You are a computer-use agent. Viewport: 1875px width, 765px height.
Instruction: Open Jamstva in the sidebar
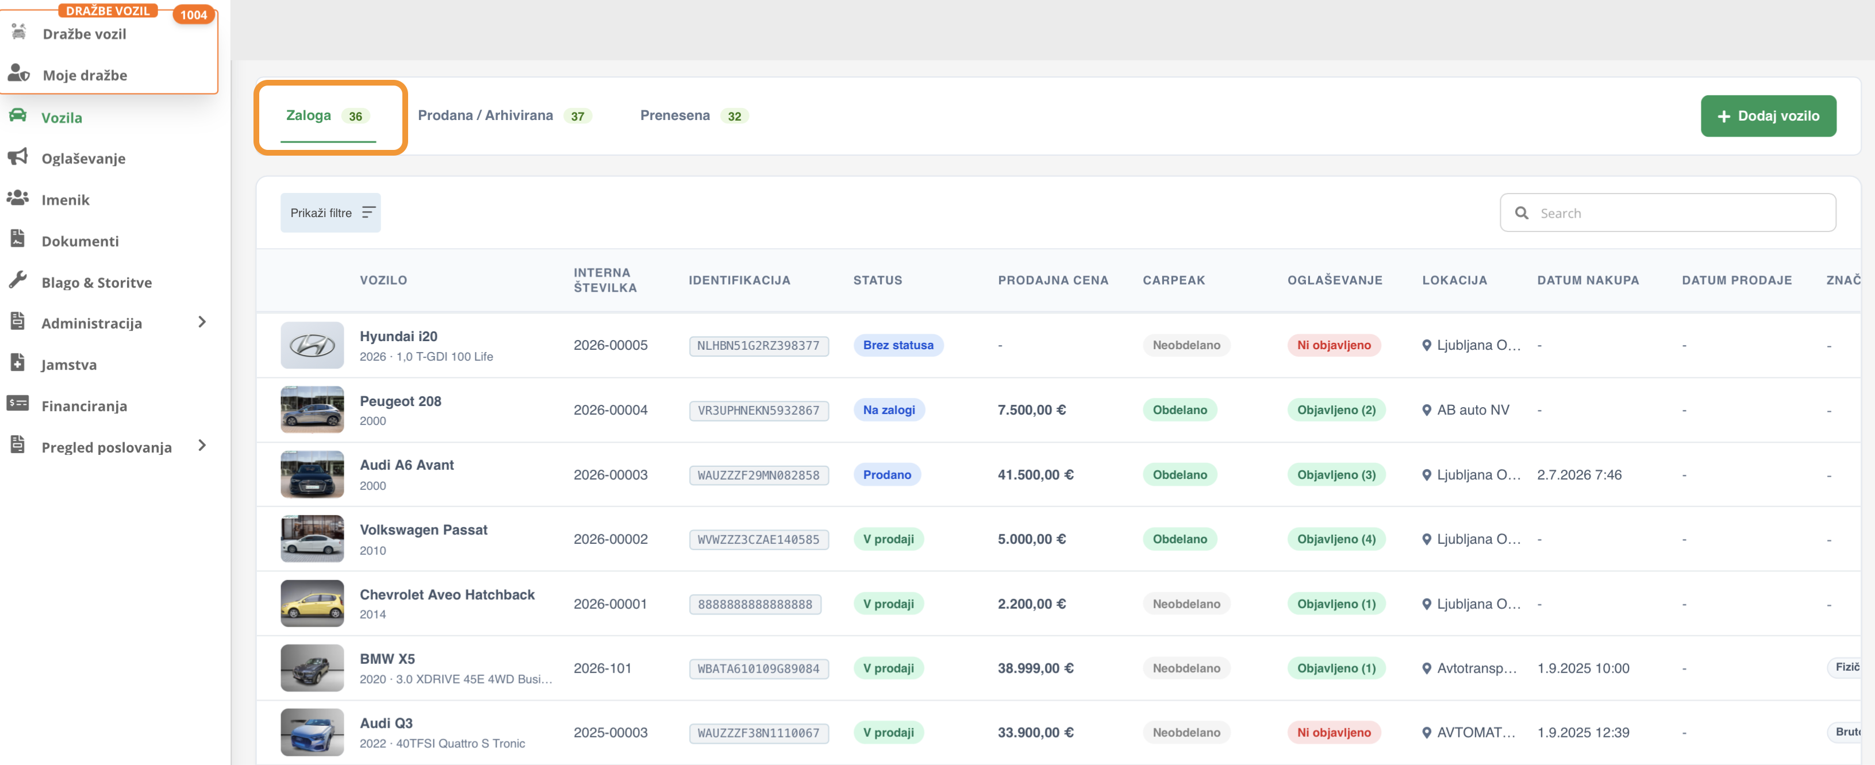(x=68, y=365)
